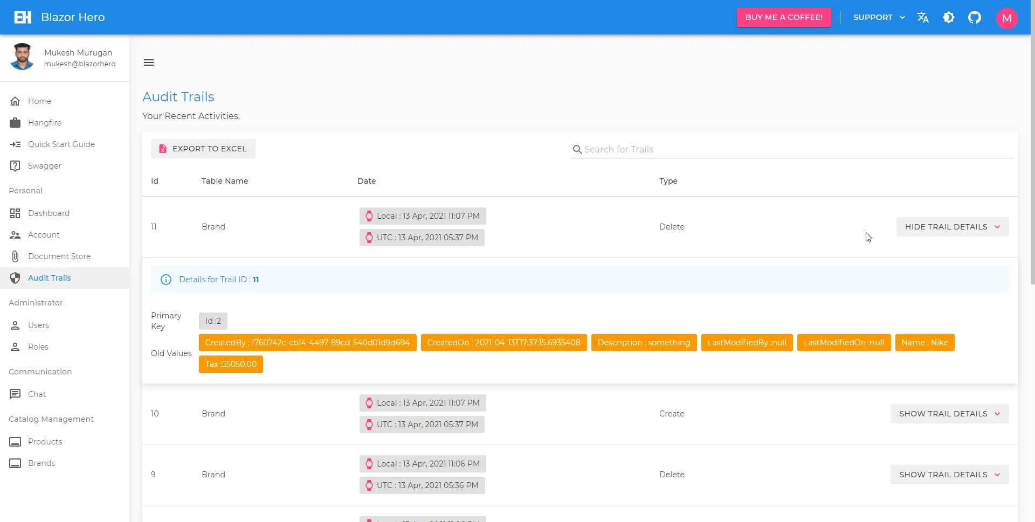Click the clock icon on UTC 05:36 PM chip
This screenshot has height=522, width=1035.
pos(369,485)
